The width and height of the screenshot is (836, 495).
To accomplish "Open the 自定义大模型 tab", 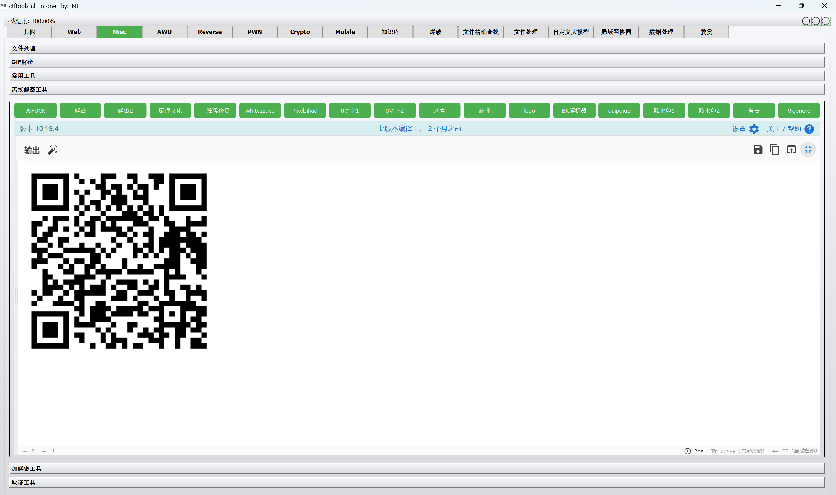I will pos(571,32).
